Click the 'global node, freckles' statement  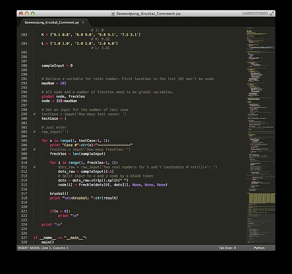coord(63,96)
